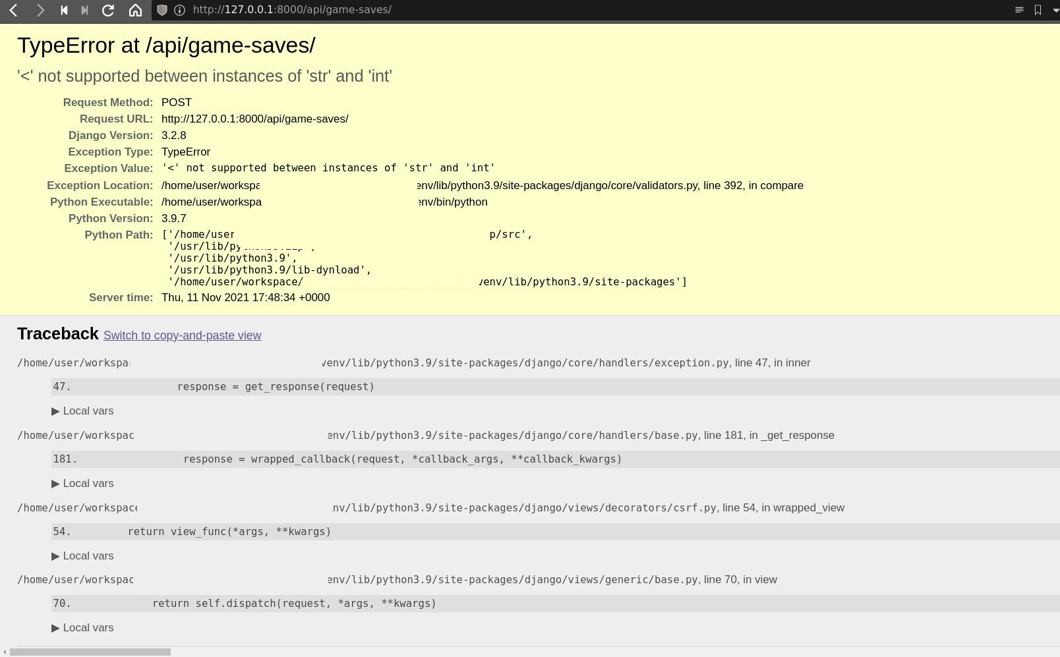1060x657 pixels.
Task: Click code line 181 wrapped_callback
Action: click(x=555, y=459)
